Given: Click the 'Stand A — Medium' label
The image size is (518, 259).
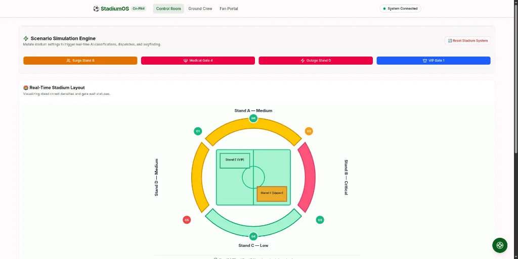Looking at the screenshot, I should [x=253, y=111].
